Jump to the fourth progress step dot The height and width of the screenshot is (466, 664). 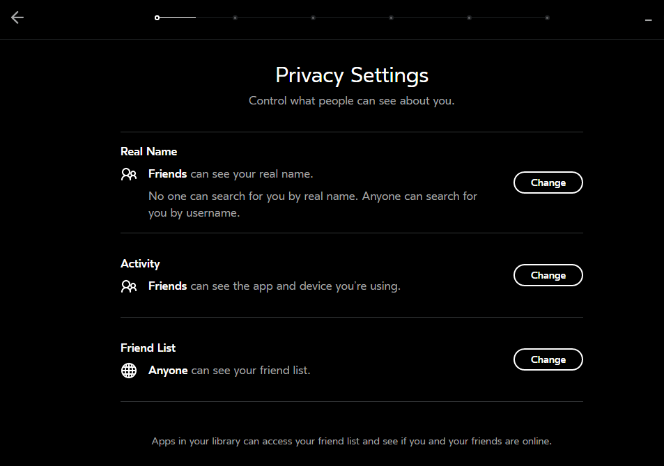pyautogui.click(x=392, y=18)
